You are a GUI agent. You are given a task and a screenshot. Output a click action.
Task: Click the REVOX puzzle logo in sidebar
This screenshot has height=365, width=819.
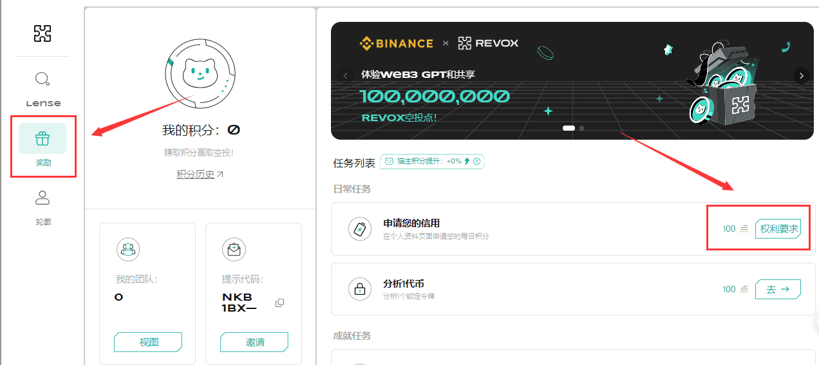[42, 33]
